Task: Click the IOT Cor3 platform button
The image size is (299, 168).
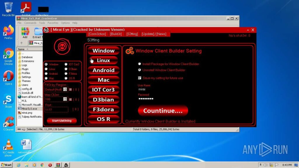Action: pos(104,90)
